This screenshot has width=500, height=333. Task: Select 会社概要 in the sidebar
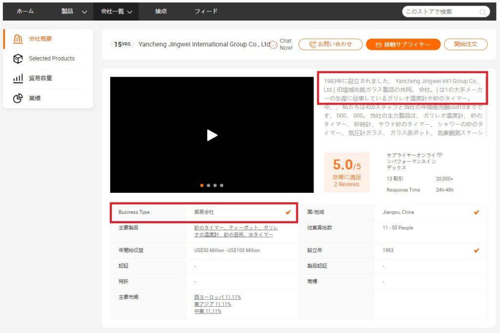[40, 39]
